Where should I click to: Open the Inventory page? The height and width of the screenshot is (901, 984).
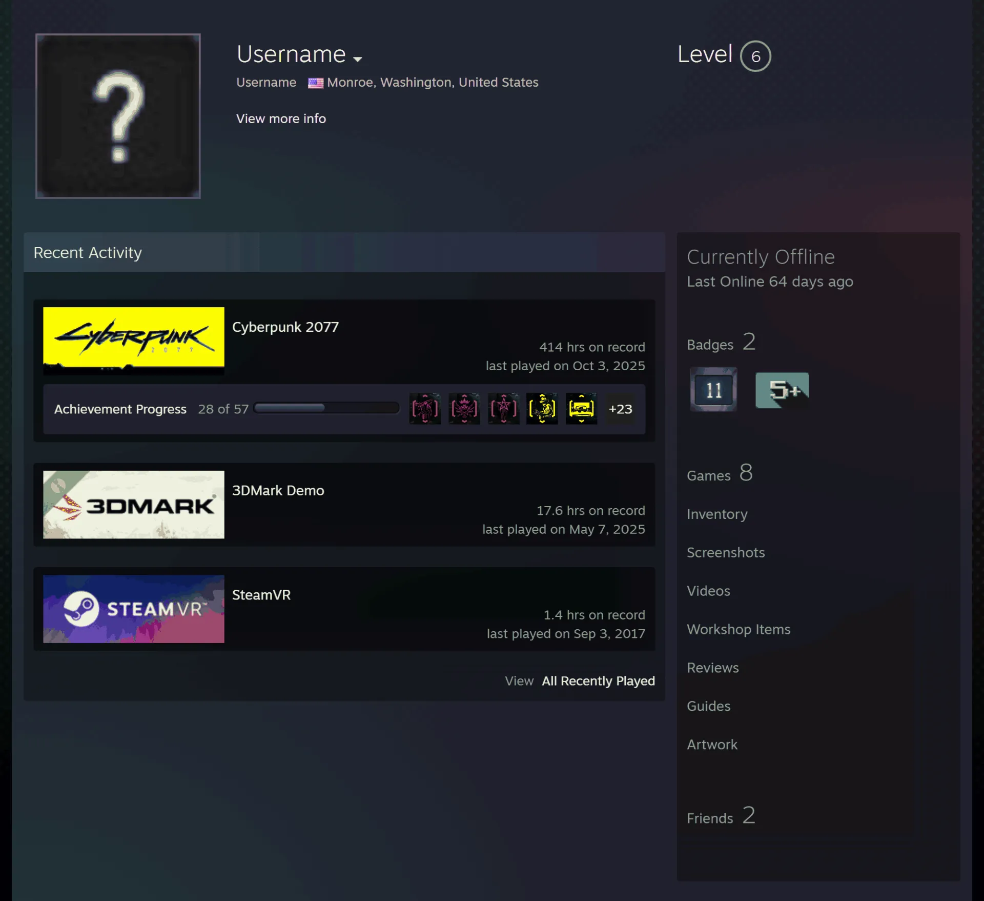pos(717,514)
